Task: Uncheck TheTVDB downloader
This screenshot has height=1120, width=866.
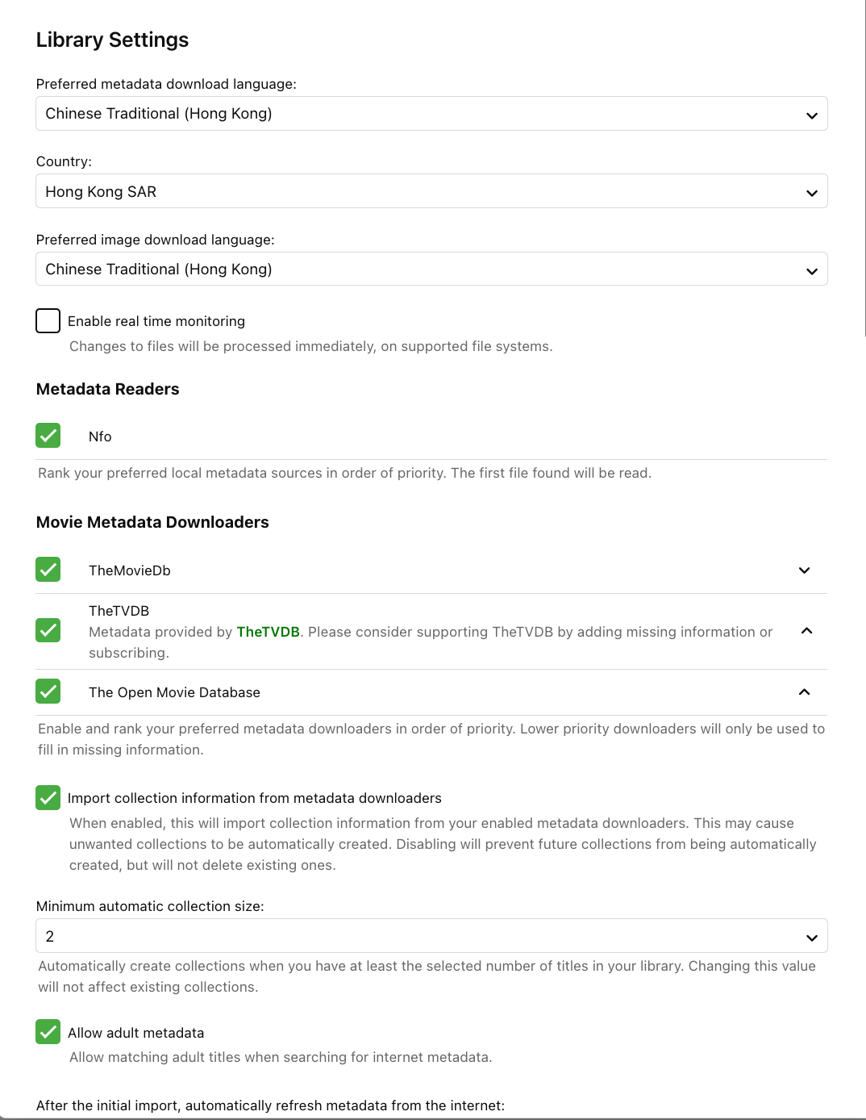Action: [x=48, y=630]
